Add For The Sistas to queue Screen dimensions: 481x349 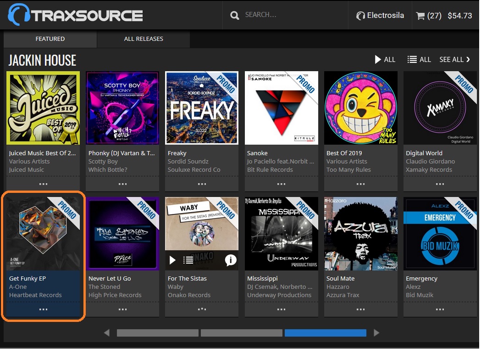(188, 260)
